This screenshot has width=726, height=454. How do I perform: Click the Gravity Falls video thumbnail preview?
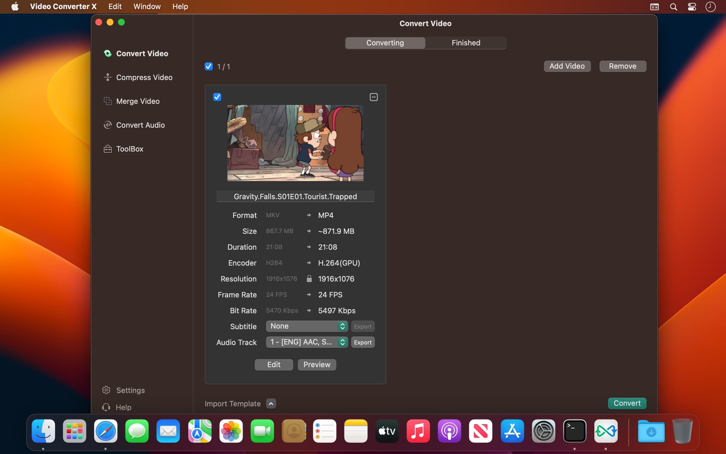pyautogui.click(x=295, y=143)
